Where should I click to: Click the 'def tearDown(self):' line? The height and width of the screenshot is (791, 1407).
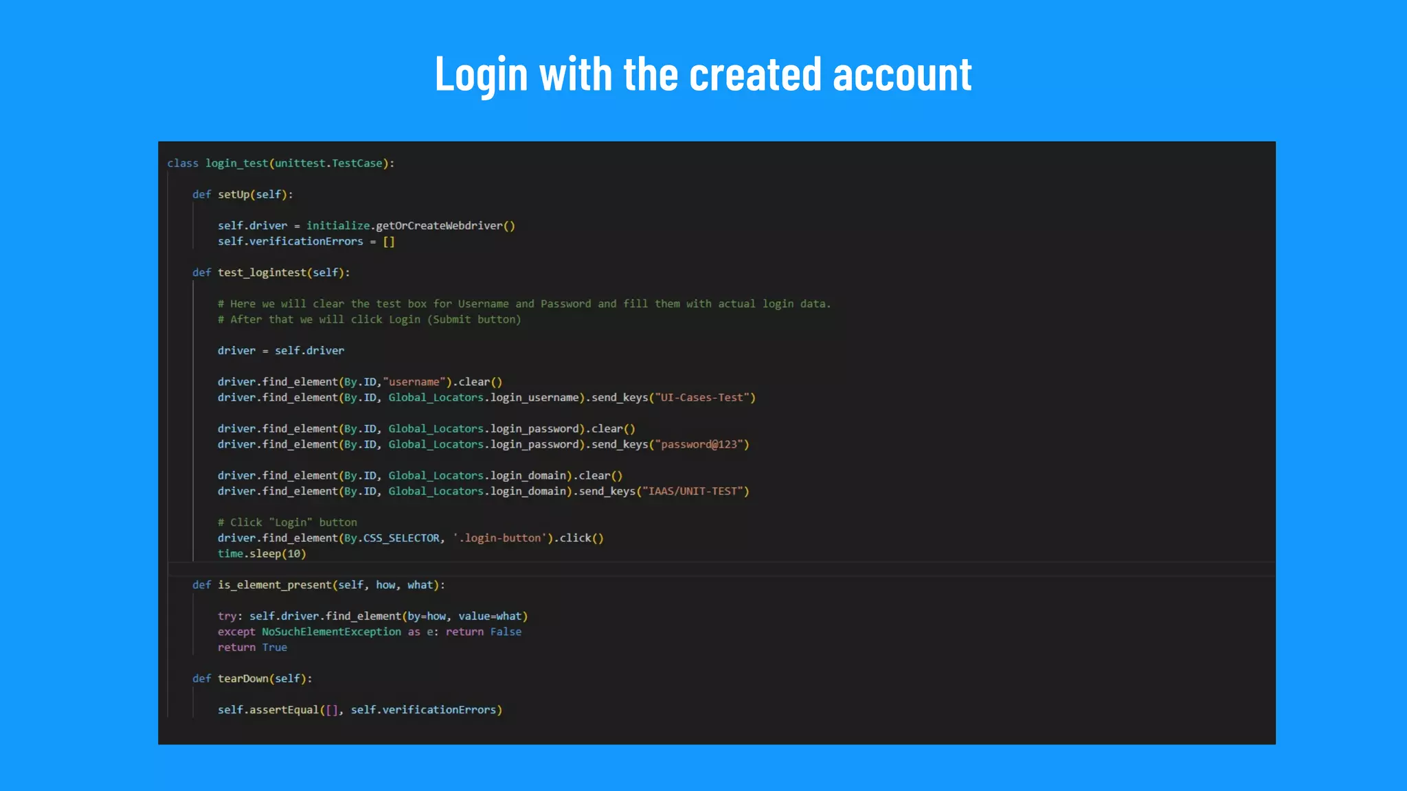click(x=252, y=678)
